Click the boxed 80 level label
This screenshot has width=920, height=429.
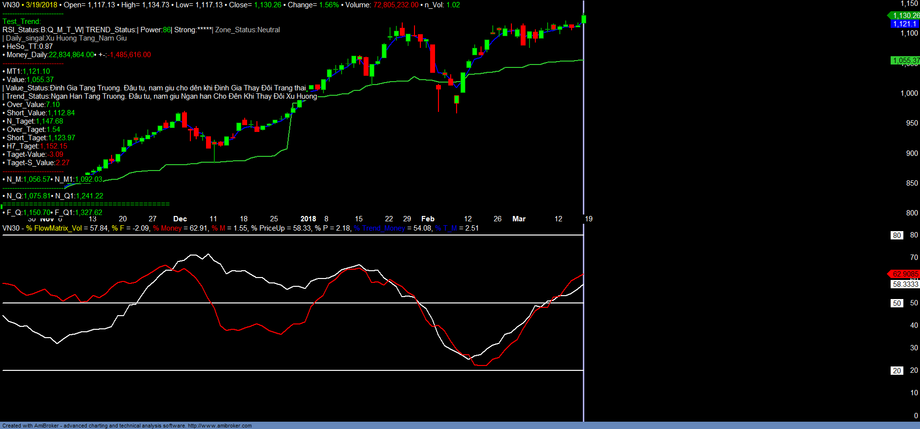pyautogui.click(x=897, y=236)
